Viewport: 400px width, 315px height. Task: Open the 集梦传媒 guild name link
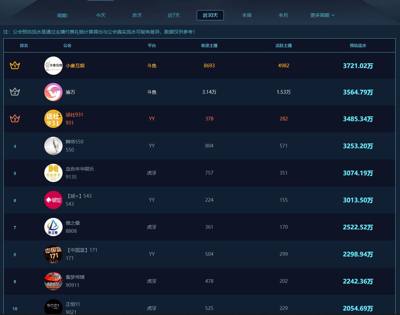point(75,277)
